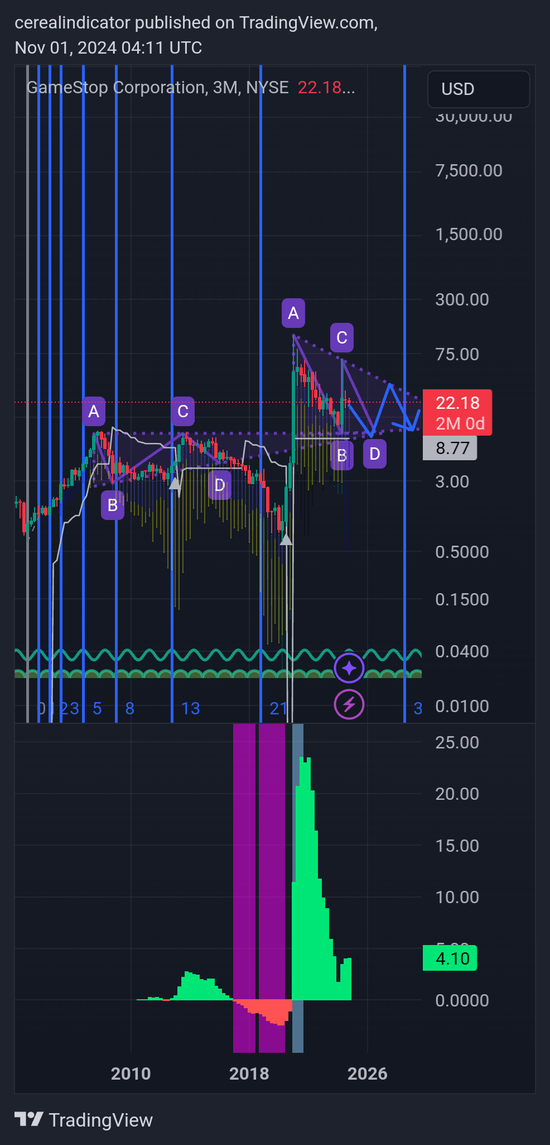Click the 1,500.00 price axis label
The image size is (550, 1145).
point(469,234)
